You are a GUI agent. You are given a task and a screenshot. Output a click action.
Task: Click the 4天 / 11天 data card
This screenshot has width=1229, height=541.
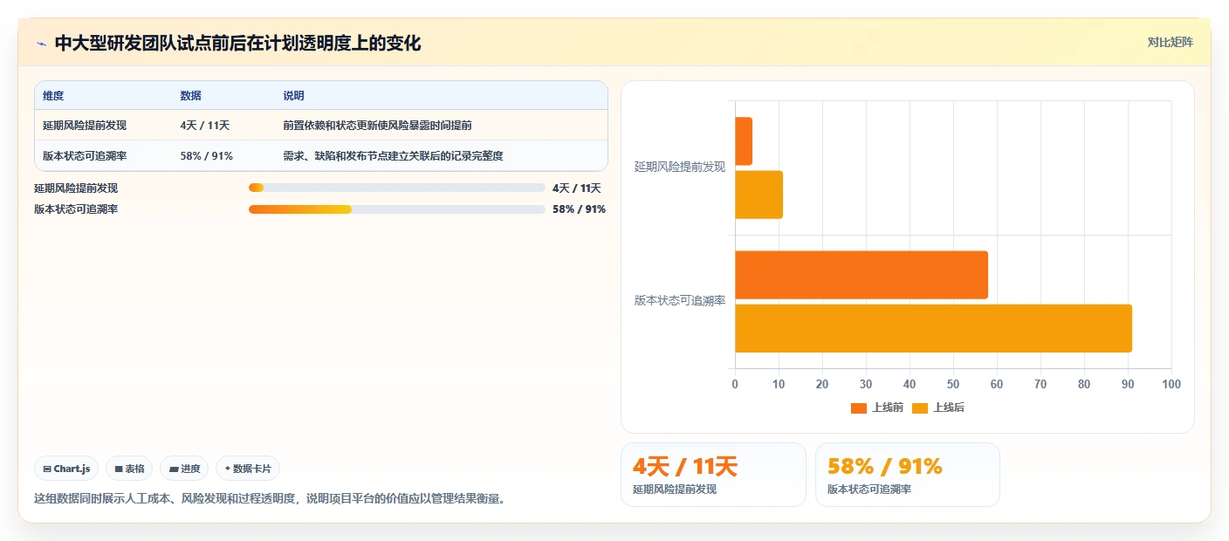pyautogui.click(x=713, y=475)
